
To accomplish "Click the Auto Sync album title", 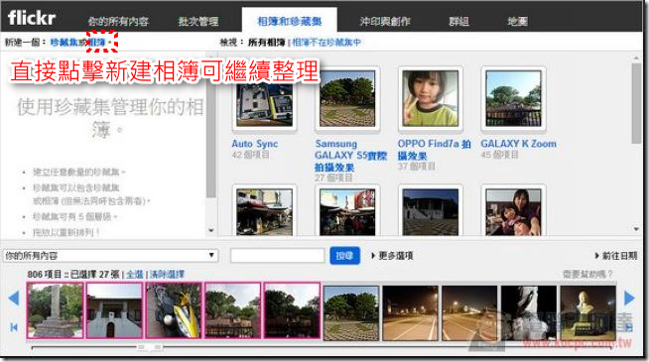I will 255,144.
